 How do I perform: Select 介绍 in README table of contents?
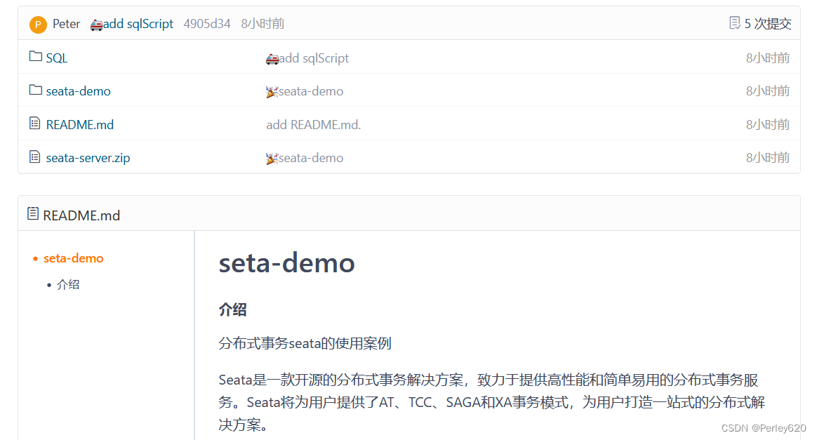68,284
